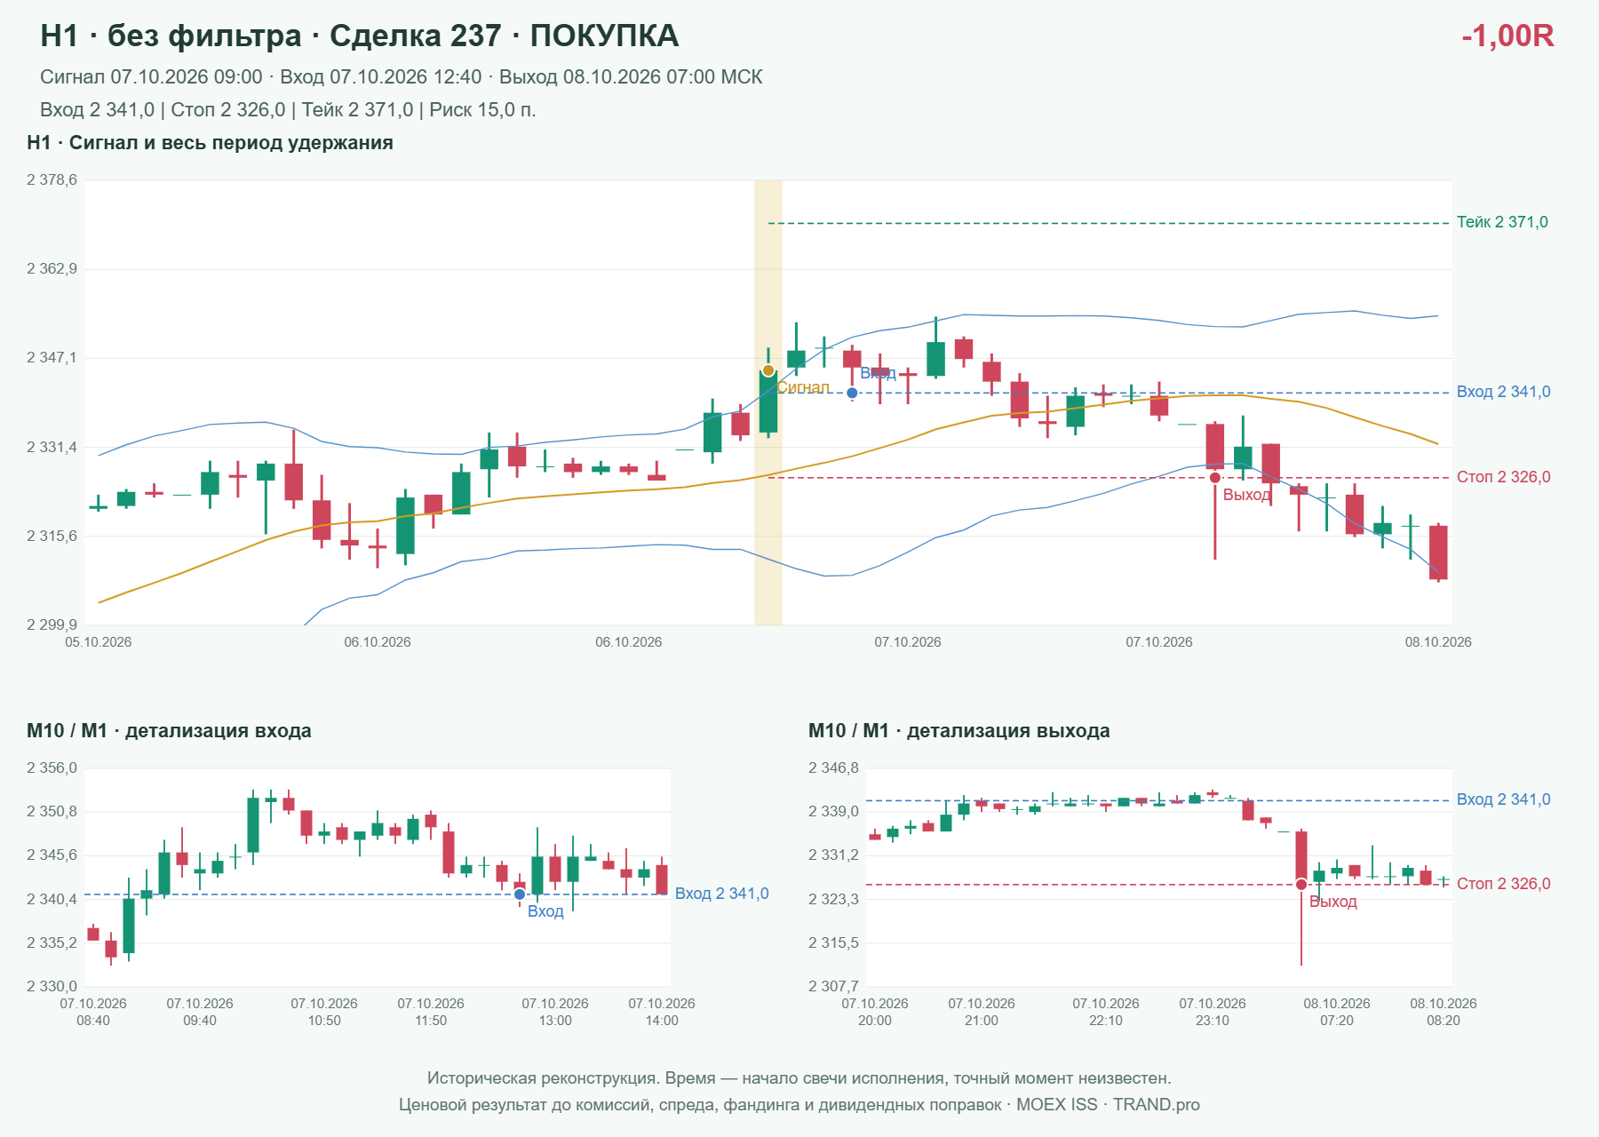
Task: Click the 08.10.2026 07:20 time label
Action: tap(1337, 1012)
